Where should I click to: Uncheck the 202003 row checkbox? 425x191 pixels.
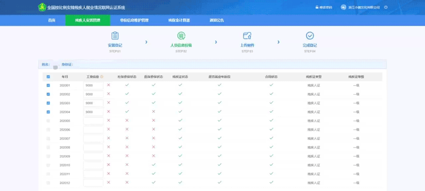[48, 103]
